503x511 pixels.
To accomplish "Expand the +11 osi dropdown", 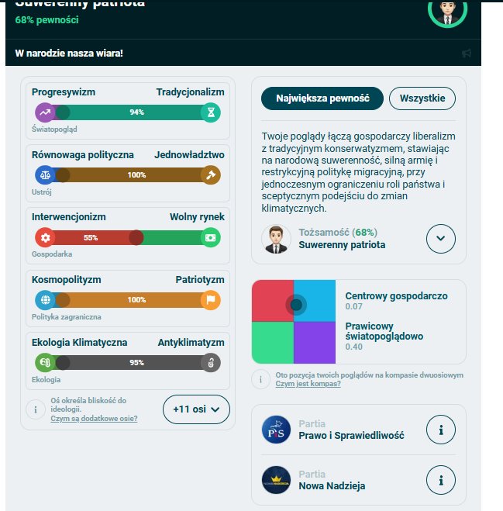I will click(196, 409).
